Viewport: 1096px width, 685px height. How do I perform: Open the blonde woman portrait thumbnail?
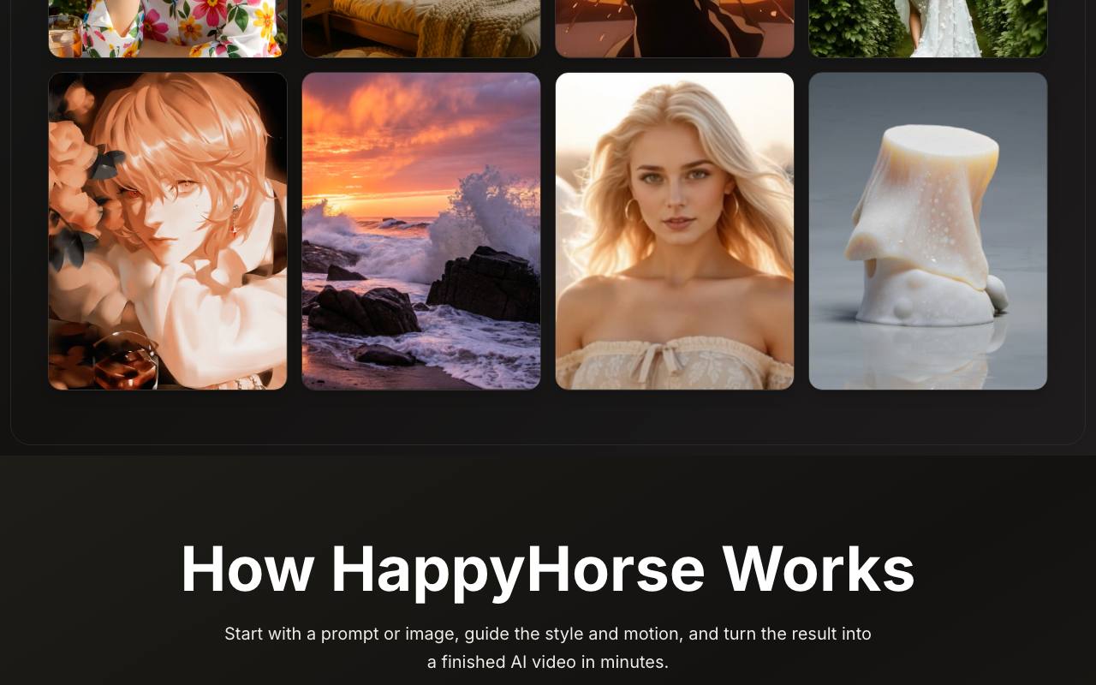pos(675,231)
